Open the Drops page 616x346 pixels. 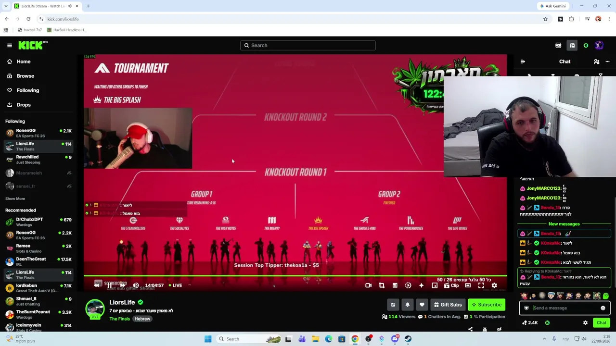coord(19,105)
